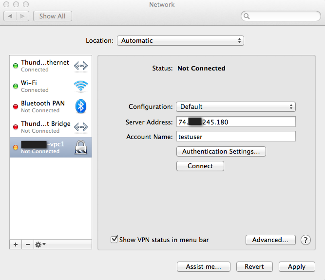Click the Server Address field
Viewport: 325px width, 280px height.
pos(236,122)
